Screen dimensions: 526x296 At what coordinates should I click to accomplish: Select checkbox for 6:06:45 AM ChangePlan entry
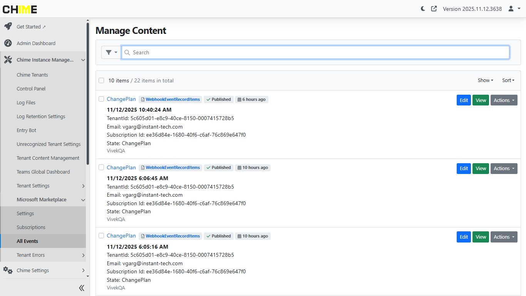[x=101, y=167]
